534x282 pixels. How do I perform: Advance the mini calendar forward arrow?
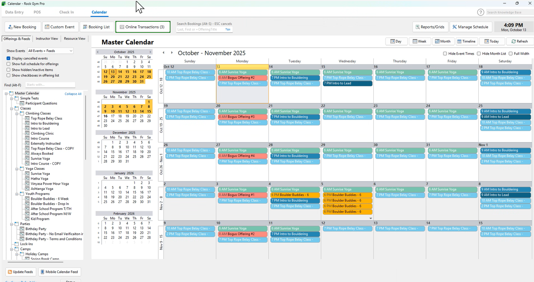pyautogui.click(x=150, y=52)
